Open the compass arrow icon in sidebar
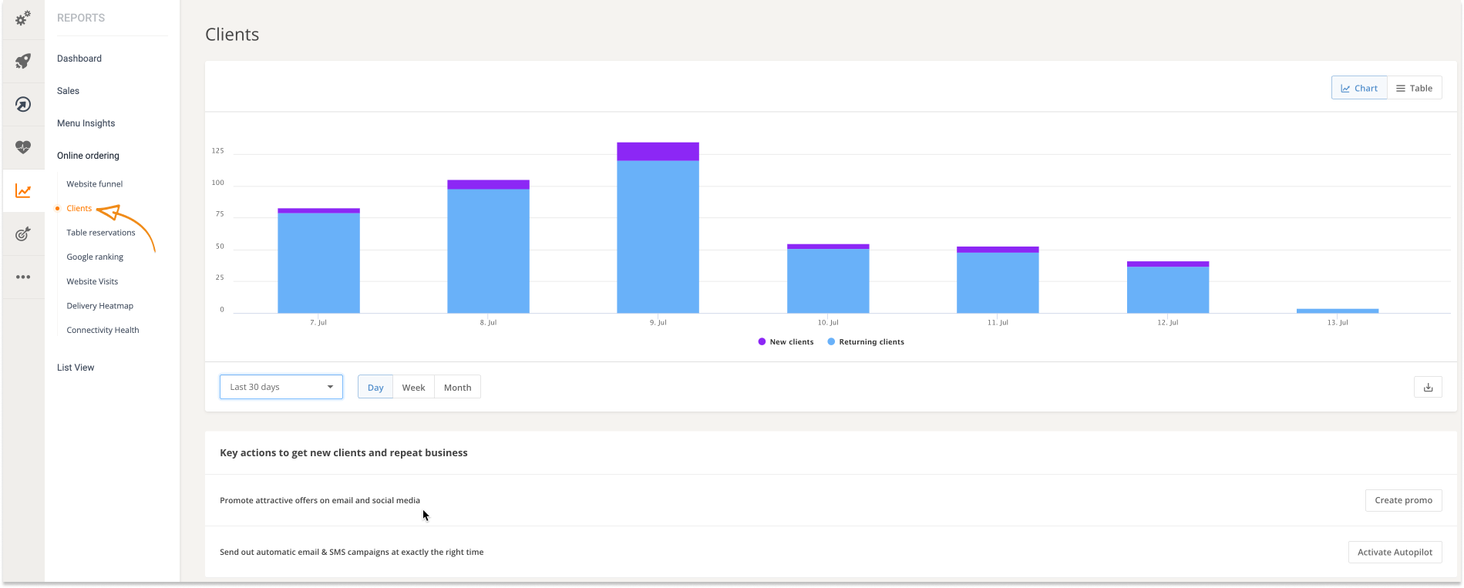The image size is (1464, 588). click(23, 104)
